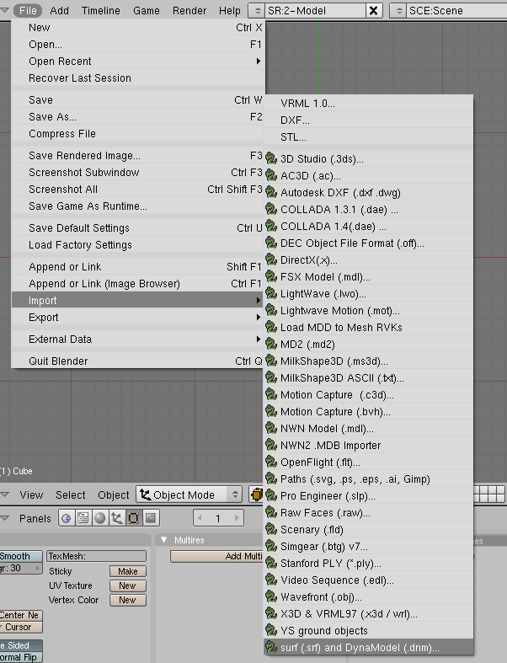Toggle the Double Sided option
The width and height of the screenshot is (507, 663).
20,645
